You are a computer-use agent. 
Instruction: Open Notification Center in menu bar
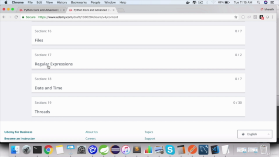click(x=272, y=3)
